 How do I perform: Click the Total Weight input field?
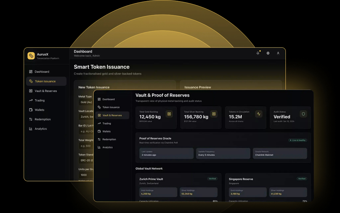[x=86, y=146]
